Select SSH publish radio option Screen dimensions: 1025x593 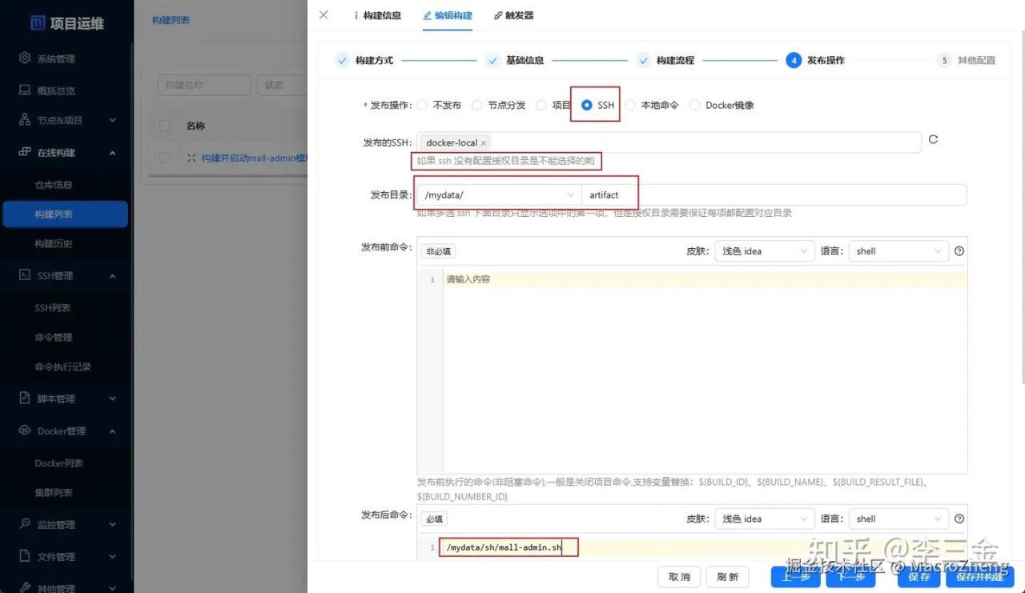tap(587, 105)
